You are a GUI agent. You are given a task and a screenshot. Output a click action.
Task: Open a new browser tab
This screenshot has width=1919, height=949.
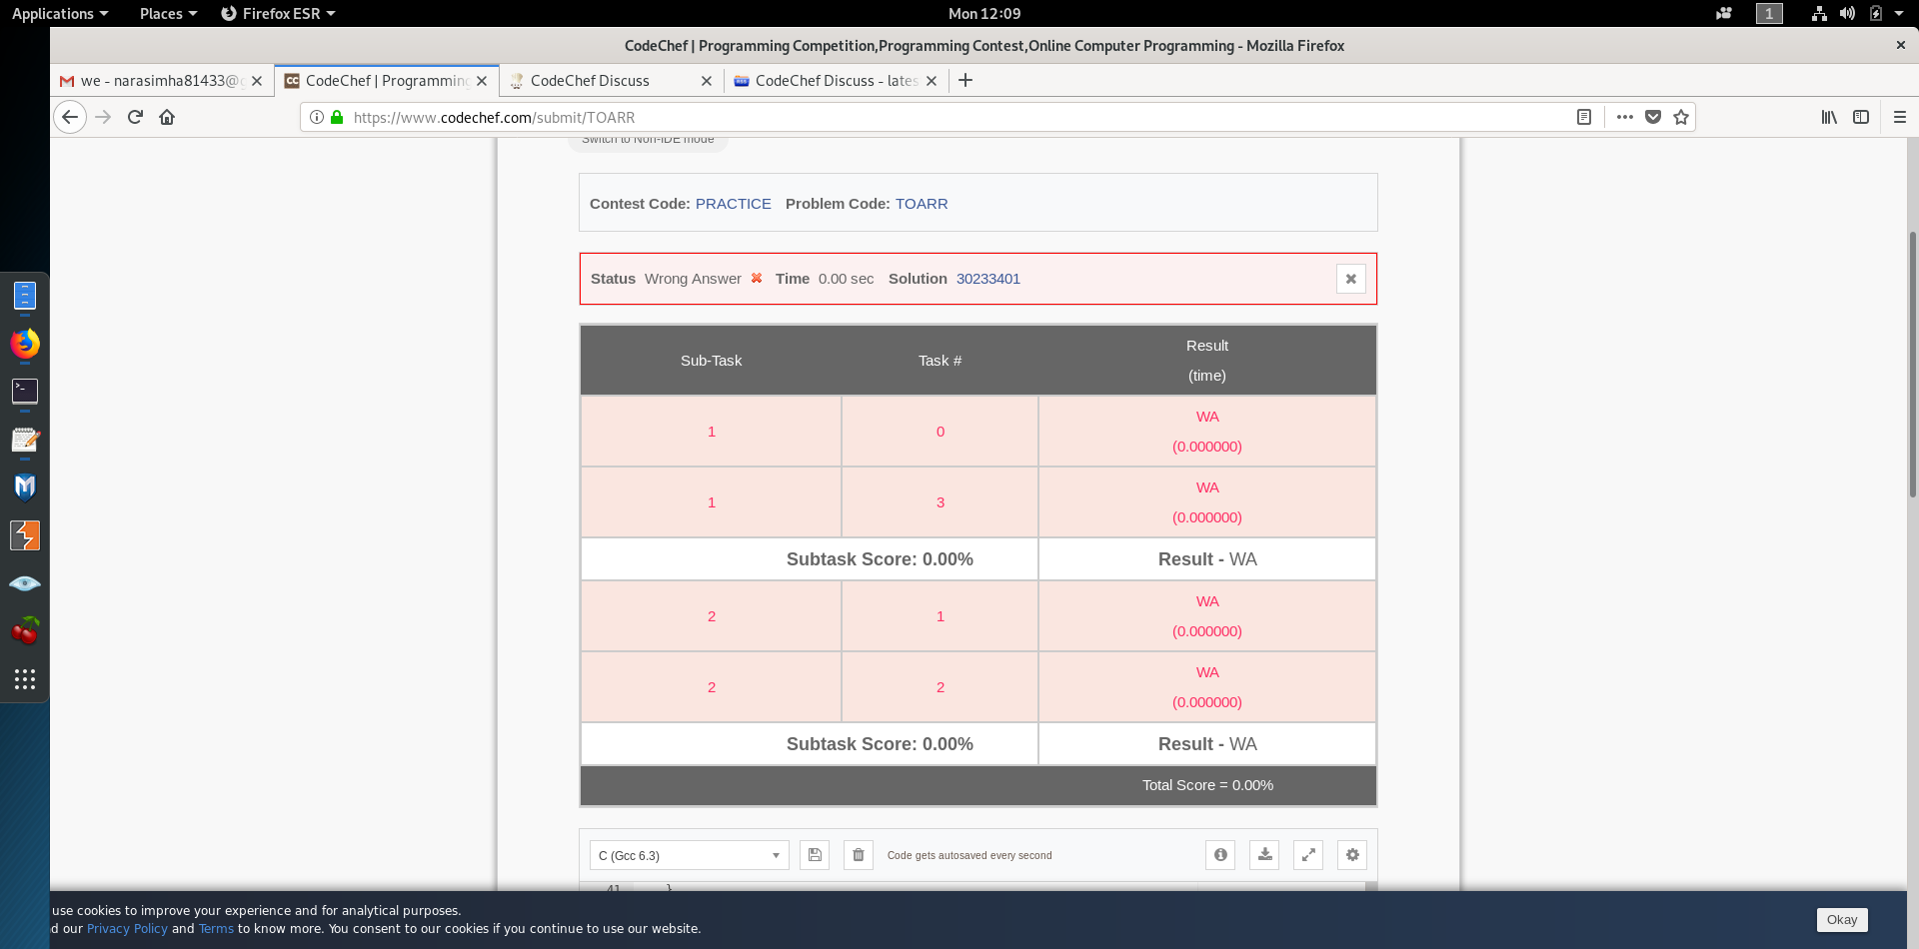[965, 80]
